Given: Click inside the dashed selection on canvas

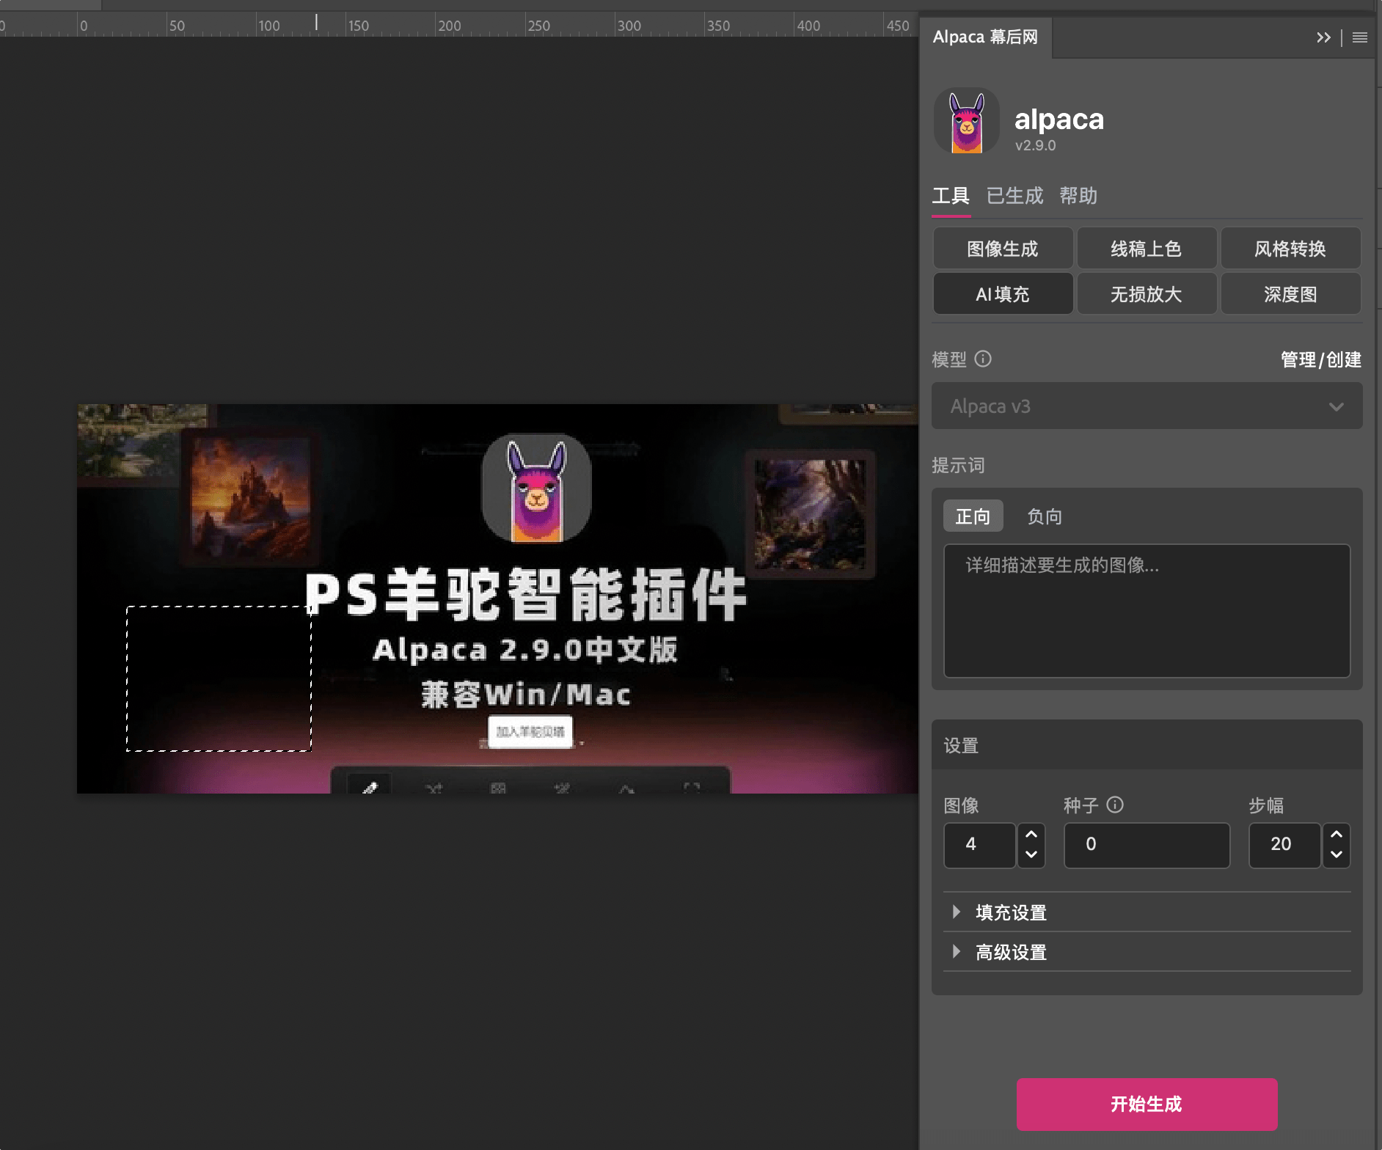Looking at the screenshot, I should 219,678.
